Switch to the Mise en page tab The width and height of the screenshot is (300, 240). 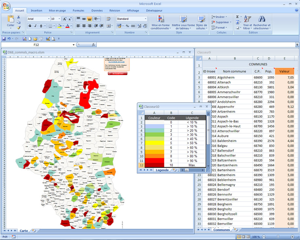coord(57,11)
